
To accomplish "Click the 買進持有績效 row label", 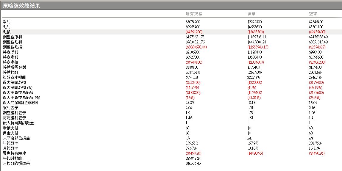I will click(x=14, y=153).
